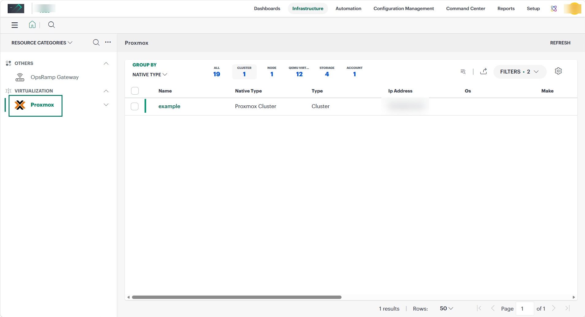Select Proxmox in the resource tree
Viewport: 585px width, 317px height.
[42, 105]
